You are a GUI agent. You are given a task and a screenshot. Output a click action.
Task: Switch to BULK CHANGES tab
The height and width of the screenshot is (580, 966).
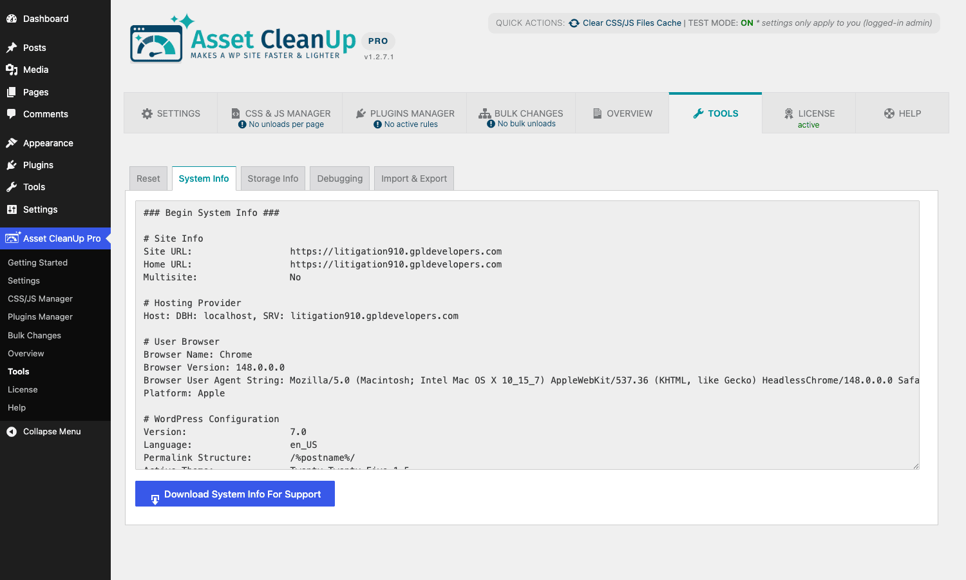click(521, 113)
